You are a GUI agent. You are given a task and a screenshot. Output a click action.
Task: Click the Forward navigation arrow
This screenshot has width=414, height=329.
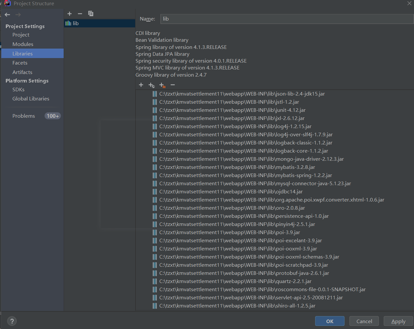[18, 15]
